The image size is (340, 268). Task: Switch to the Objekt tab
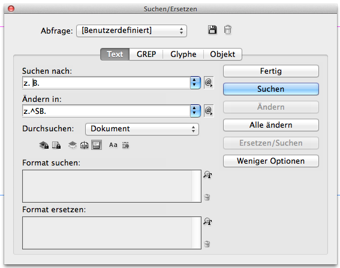pyautogui.click(x=222, y=54)
